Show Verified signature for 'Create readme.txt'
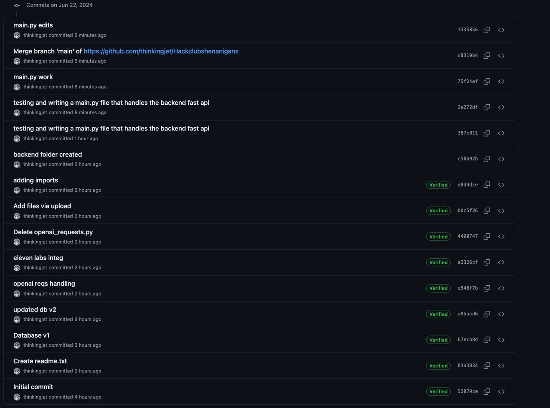 (438, 366)
